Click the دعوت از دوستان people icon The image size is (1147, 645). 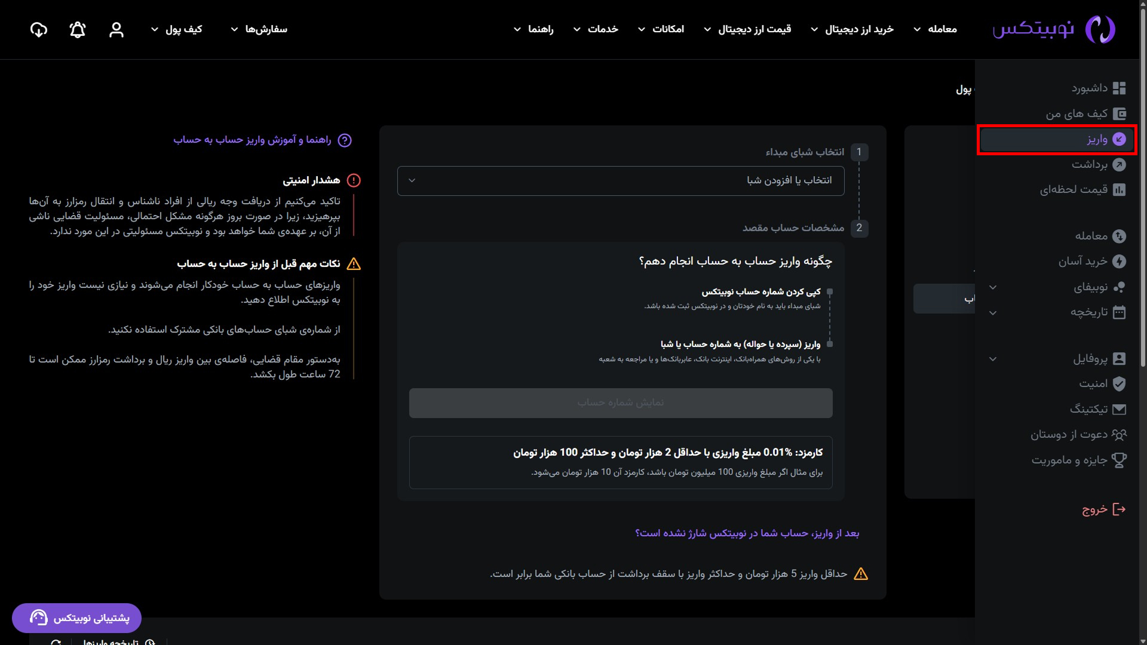(x=1120, y=434)
